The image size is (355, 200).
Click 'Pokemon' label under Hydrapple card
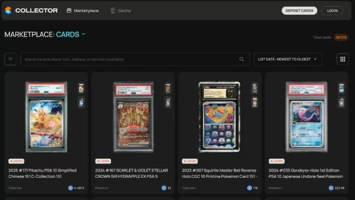point(102,188)
